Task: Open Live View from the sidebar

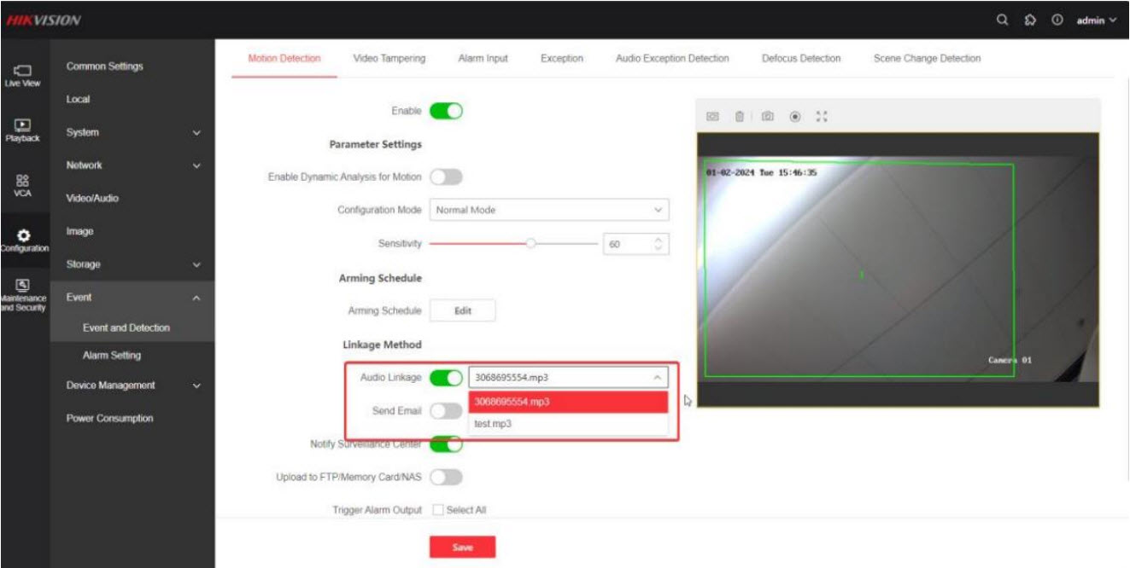Action: 24,73
